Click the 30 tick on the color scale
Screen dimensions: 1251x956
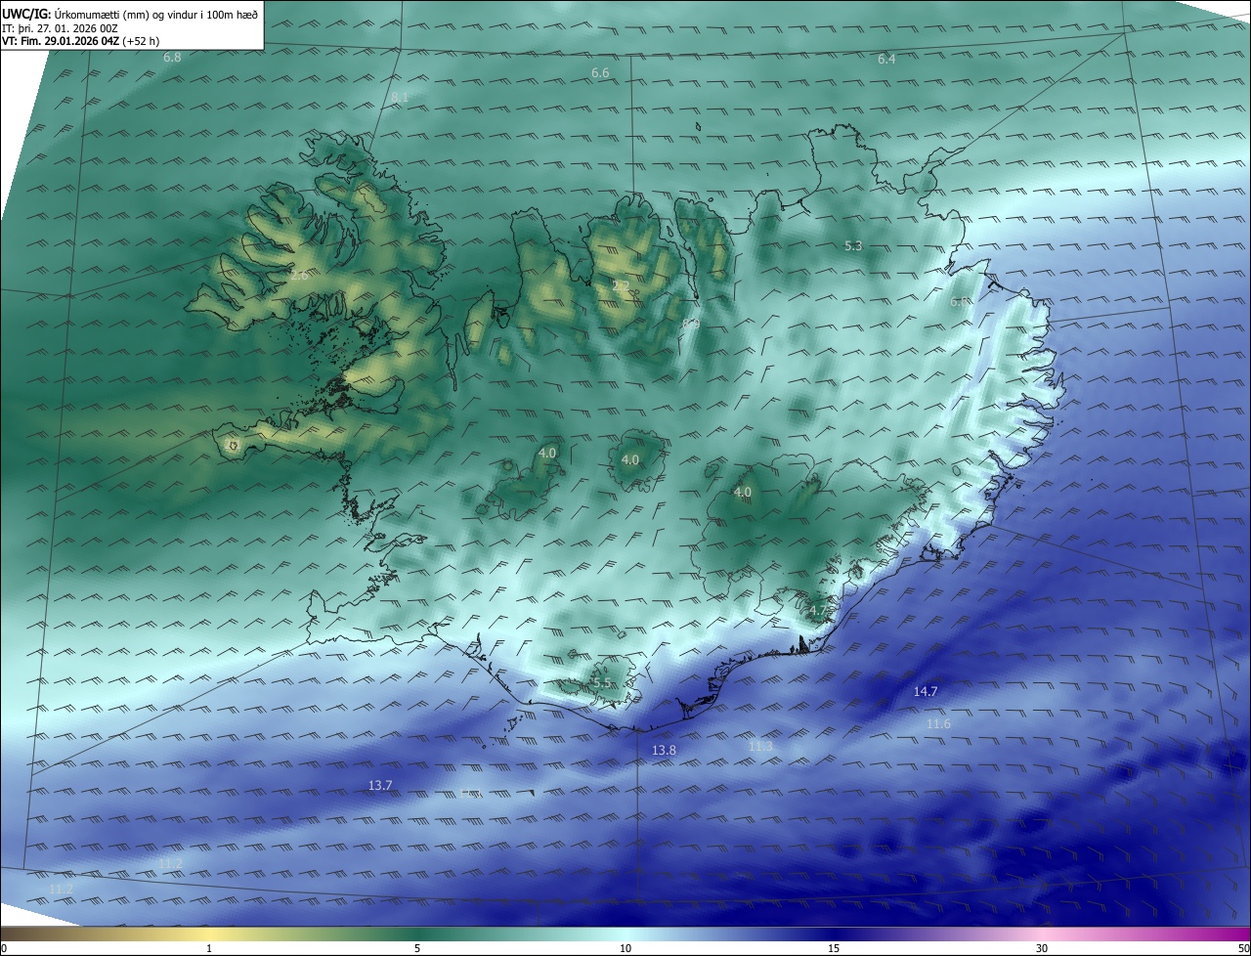tap(1042, 948)
